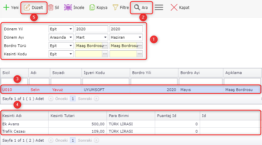Viewport: 262px width, 145px height.
Task: Open İncele to inspect the record
Action: click(x=74, y=7)
